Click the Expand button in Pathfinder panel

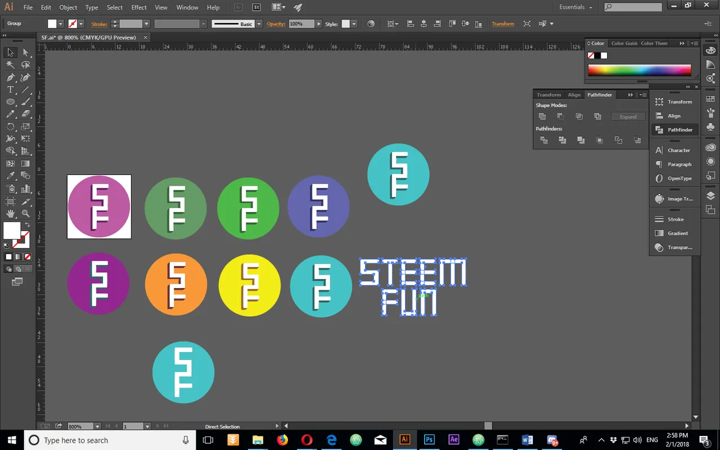pos(628,116)
